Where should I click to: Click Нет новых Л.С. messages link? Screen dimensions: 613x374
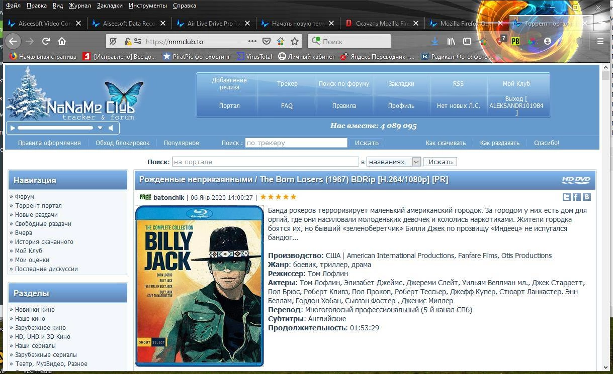[459, 106]
